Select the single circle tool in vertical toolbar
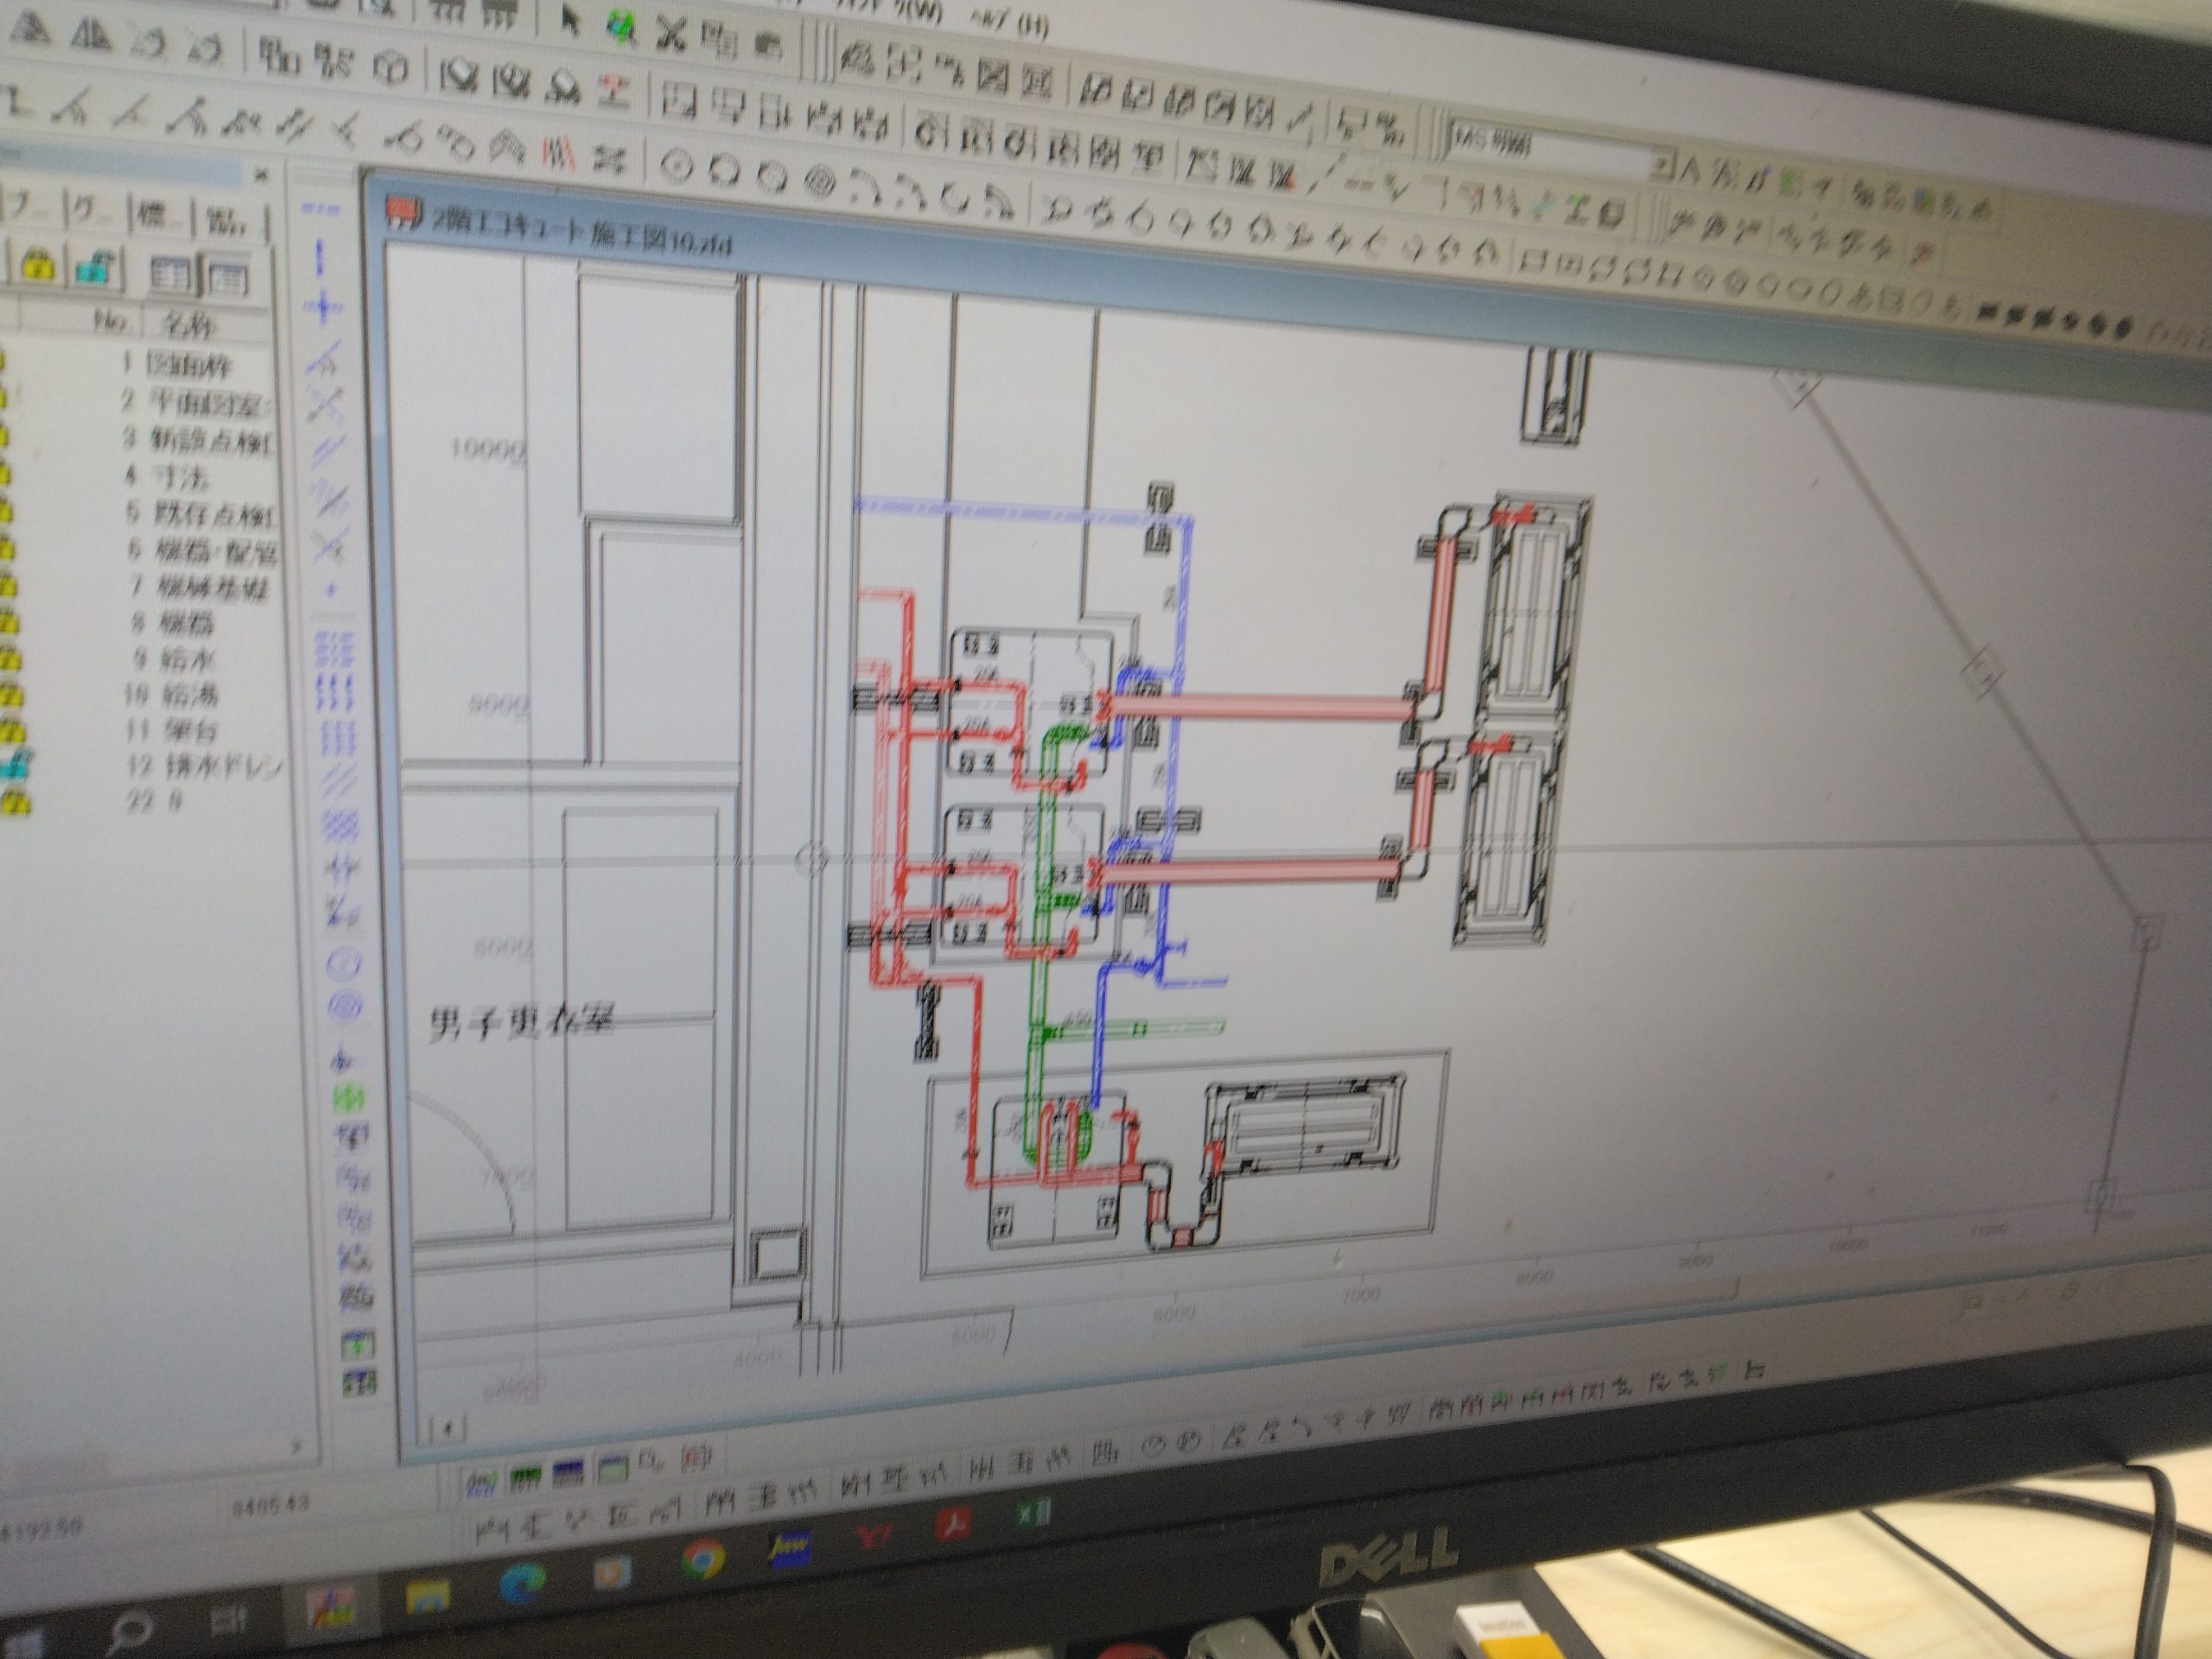The width and height of the screenshot is (2212, 1659). click(344, 964)
